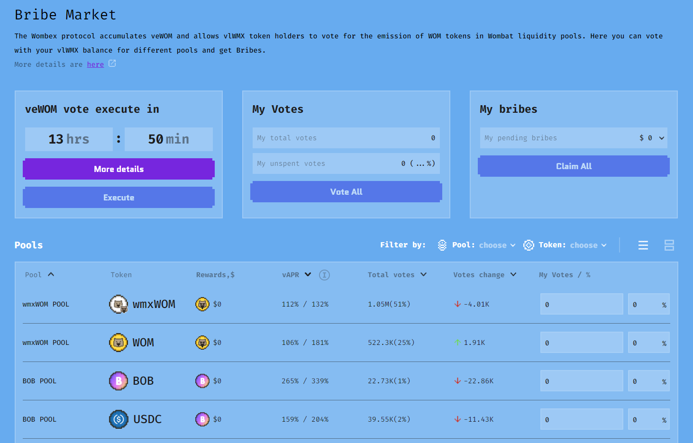Screen dimensions: 693x443
Task: Click the '106% / 181%' vAPR value
Action: tap(305, 343)
